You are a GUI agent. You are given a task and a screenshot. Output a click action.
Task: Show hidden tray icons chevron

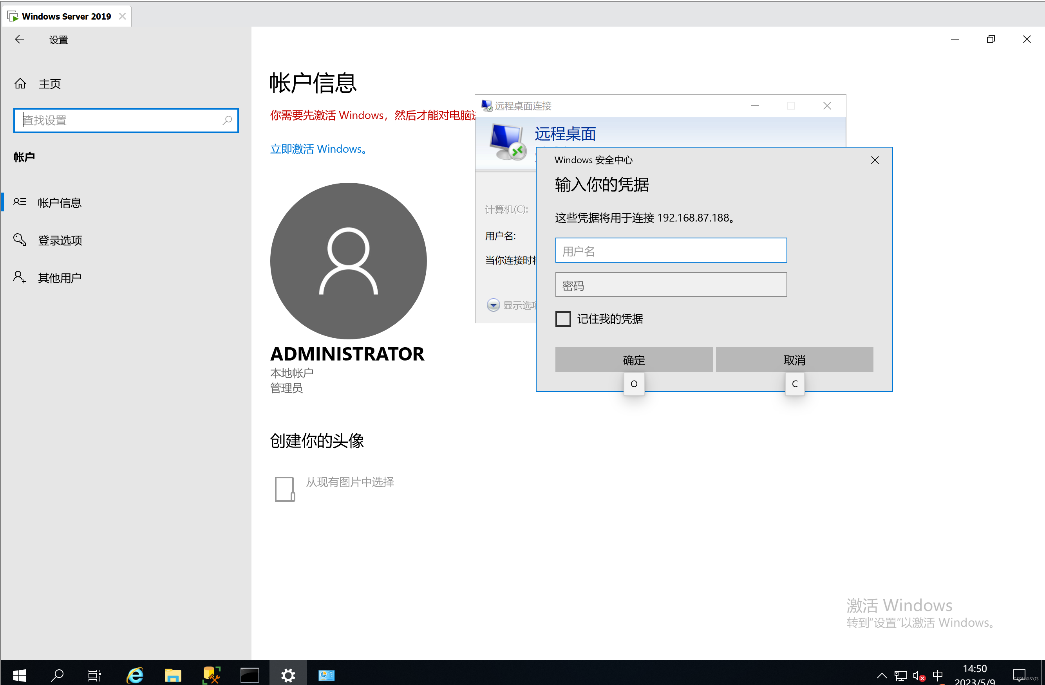[881, 675]
